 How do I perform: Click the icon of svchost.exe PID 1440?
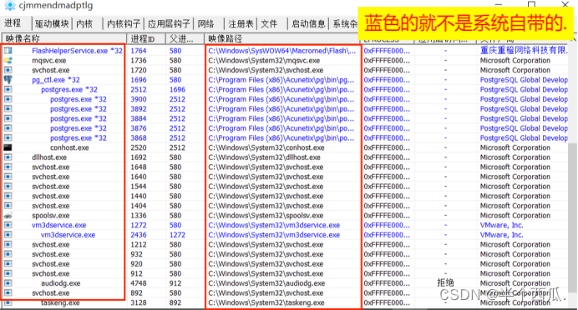pyautogui.click(x=8, y=196)
